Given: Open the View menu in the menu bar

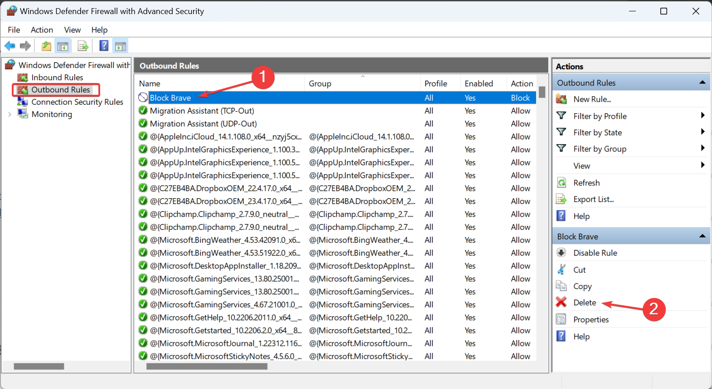Looking at the screenshot, I should click(x=73, y=30).
